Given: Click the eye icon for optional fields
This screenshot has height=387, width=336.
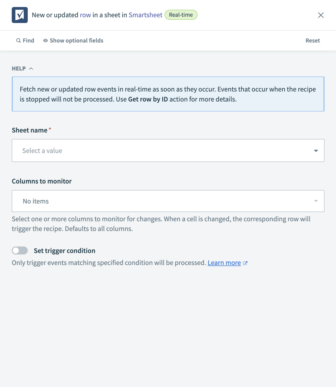Looking at the screenshot, I should tap(45, 40).
